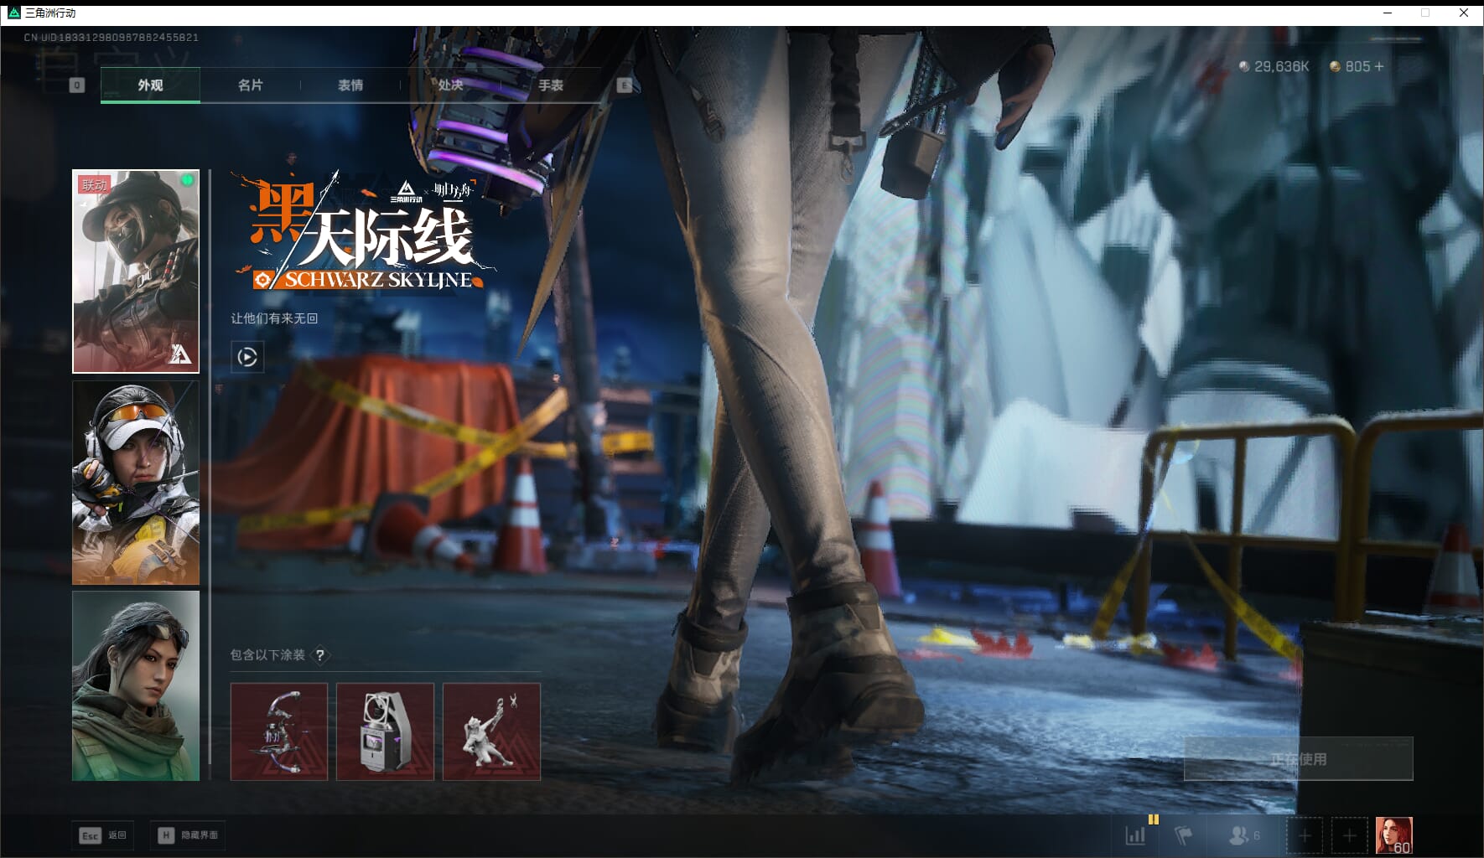Add more of the 805 gold currency
Image resolution: width=1484 pixels, height=858 pixels.
tap(1379, 66)
